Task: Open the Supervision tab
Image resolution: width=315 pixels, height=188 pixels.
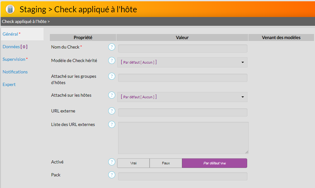Action: (x=14, y=59)
